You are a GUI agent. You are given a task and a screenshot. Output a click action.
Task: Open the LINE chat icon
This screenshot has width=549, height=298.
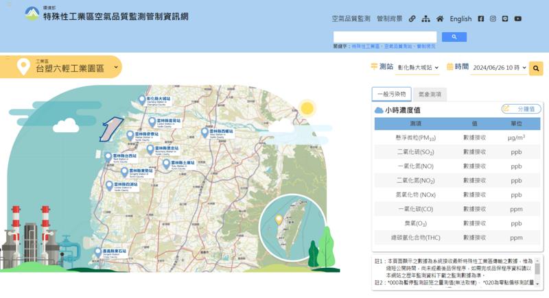click(x=505, y=19)
